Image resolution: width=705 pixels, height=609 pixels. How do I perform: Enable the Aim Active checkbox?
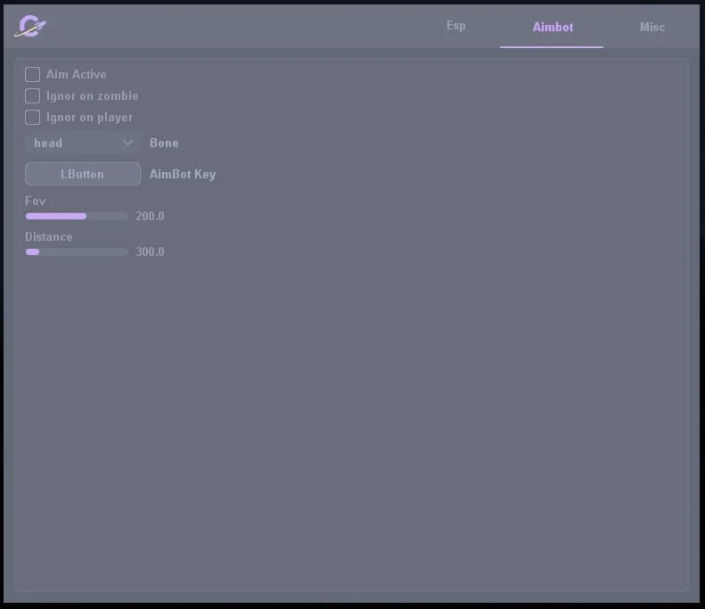(x=32, y=74)
